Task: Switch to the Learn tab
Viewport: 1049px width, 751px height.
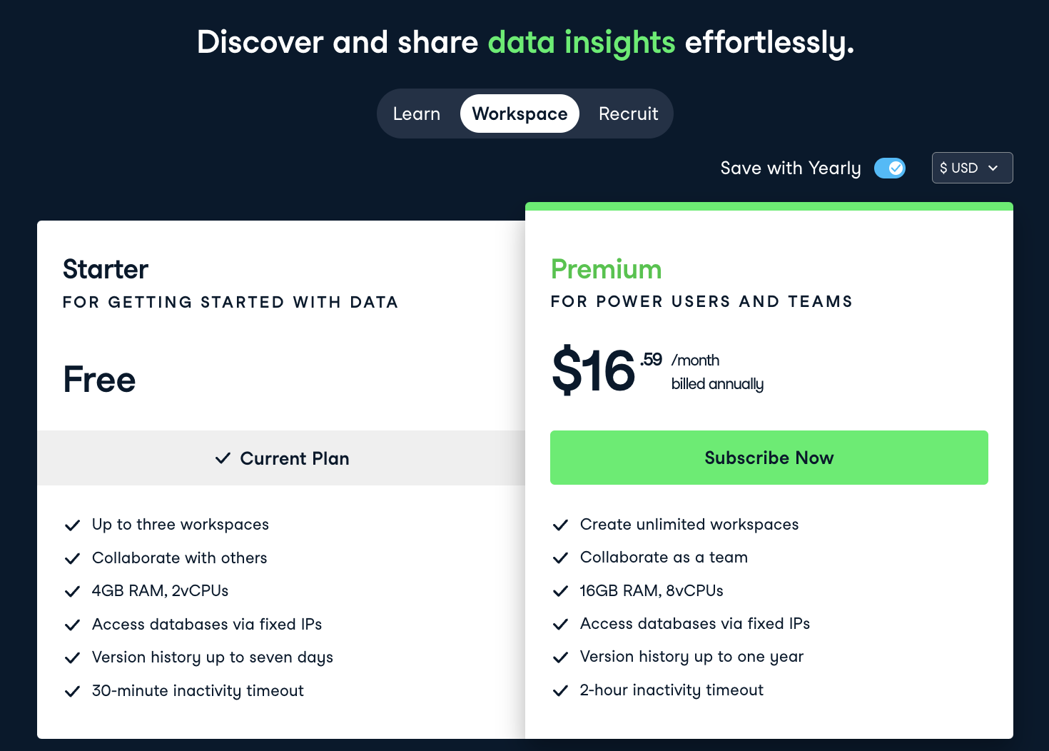Action: [x=417, y=114]
